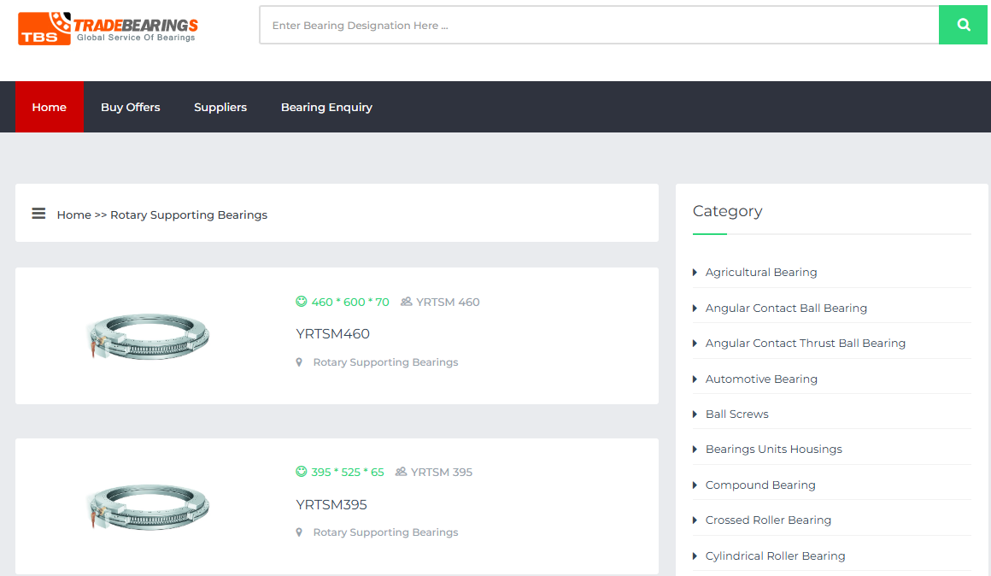Open the Cylindrical Roller Bearing category
The width and height of the screenshot is (991, 576).
coord(775,555)
